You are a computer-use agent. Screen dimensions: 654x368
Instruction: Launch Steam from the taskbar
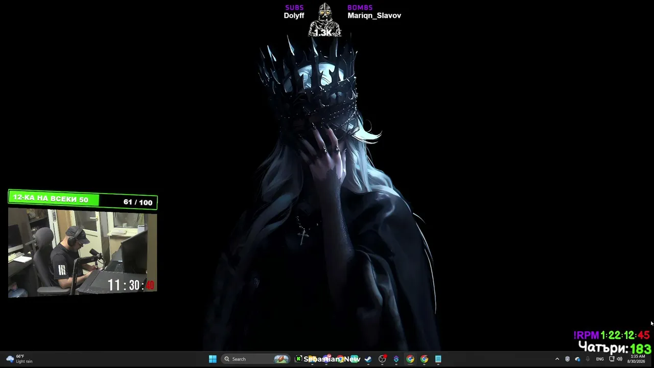[x=368, y=359]
